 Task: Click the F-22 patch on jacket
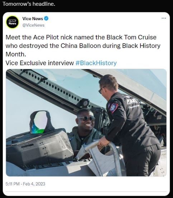131,102
